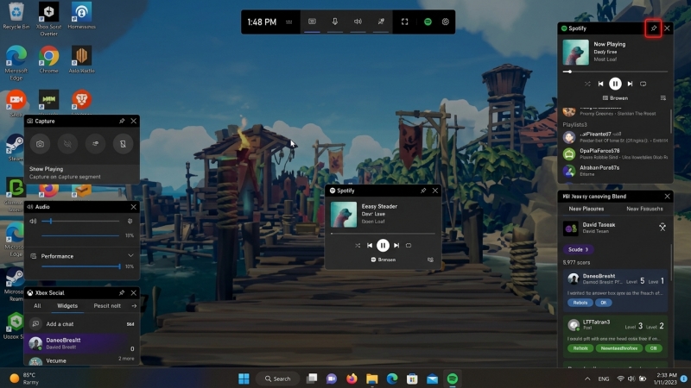Pin the Capture widget
The image size is (691, 388).
[x=122, y=121]
